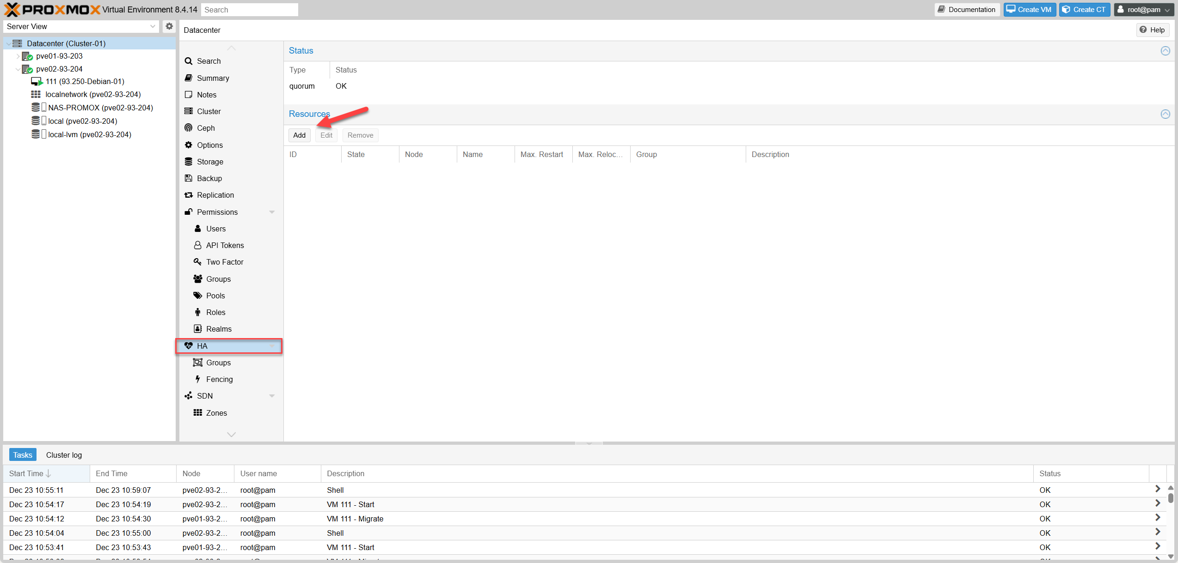Open the Storage settings icon
This screenshot has width=1178, height=563.
click(x=189, y=161)
